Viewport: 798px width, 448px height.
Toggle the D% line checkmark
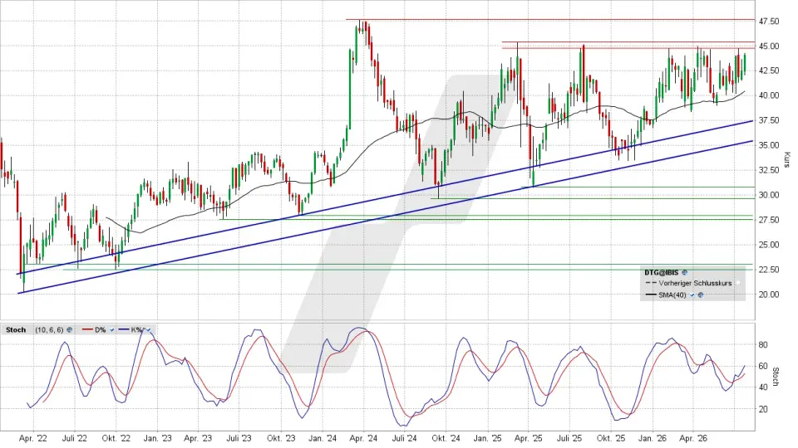click(112, 330)
